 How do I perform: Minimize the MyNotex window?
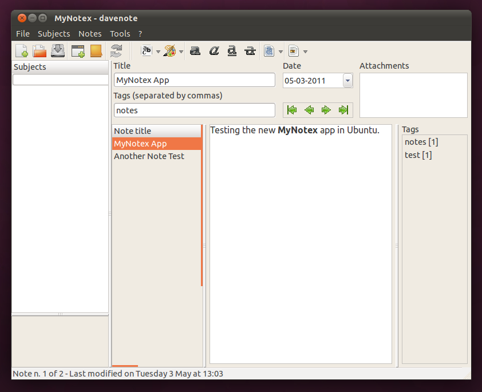click(x=32, y=18)
